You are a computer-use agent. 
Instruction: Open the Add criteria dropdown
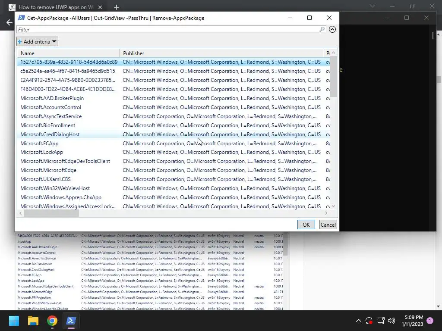point(37,42)
